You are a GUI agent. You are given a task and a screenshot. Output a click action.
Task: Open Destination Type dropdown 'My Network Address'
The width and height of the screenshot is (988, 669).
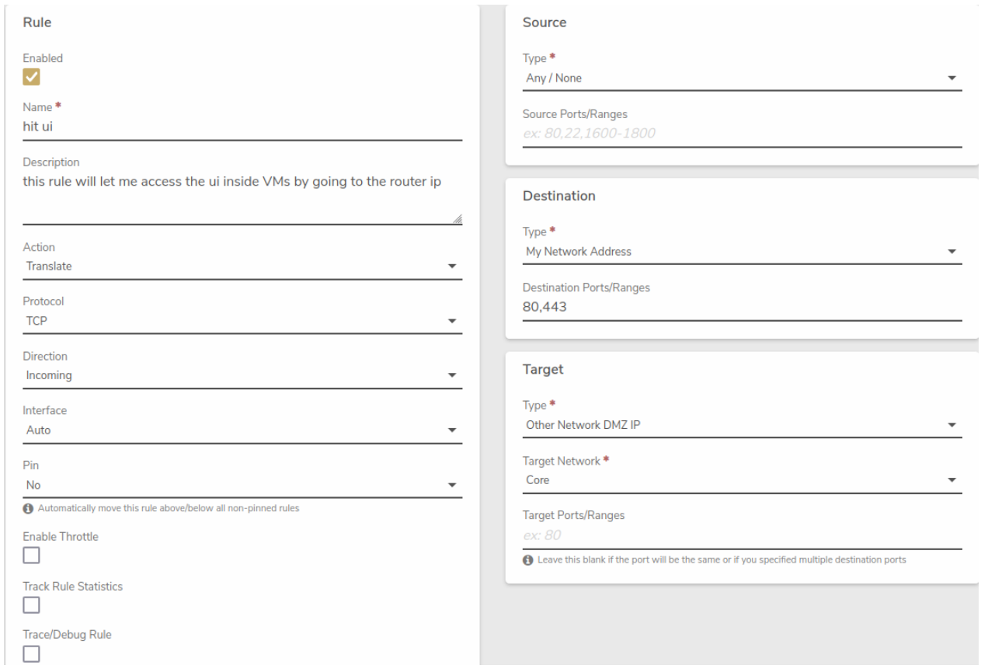point(744,252)
